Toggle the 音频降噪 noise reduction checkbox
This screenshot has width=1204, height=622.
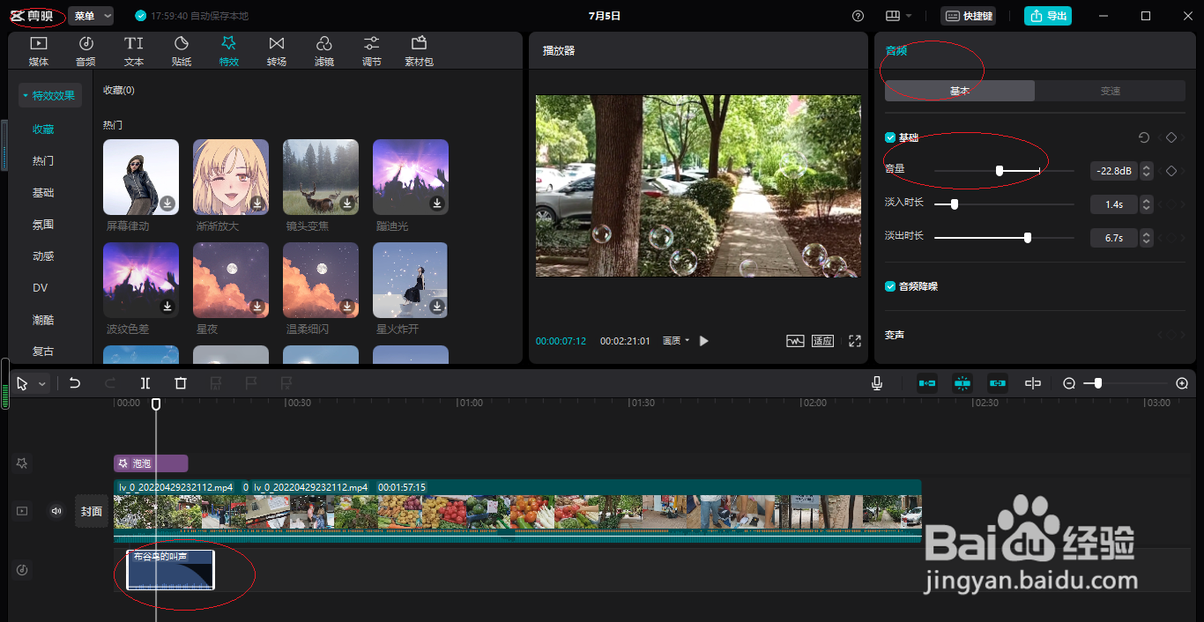(x=890, y=286)
